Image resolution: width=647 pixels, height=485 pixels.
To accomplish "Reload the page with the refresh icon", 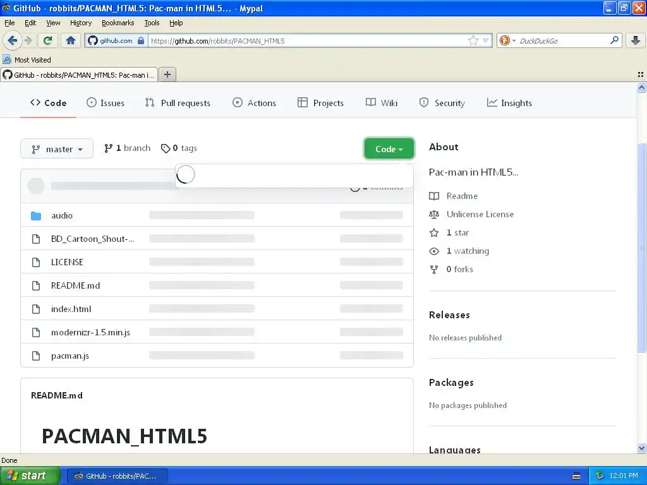I will (47, 40).
